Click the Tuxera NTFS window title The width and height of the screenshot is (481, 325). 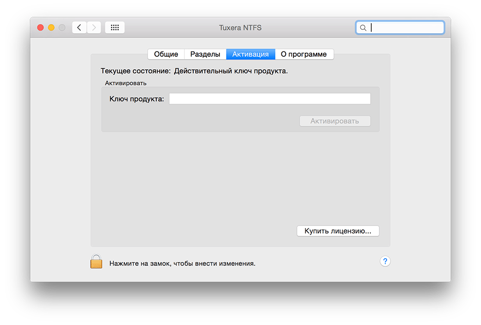[x=240, y=27]
